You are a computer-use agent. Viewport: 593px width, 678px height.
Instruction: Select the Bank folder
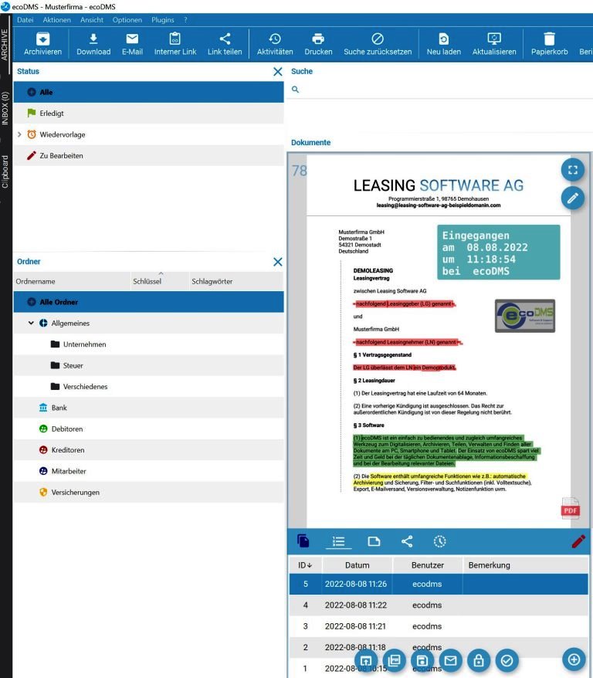pyautogui.click(x=149, y=408)
